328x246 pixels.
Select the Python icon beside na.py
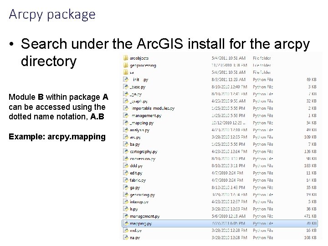coord(126,237)
